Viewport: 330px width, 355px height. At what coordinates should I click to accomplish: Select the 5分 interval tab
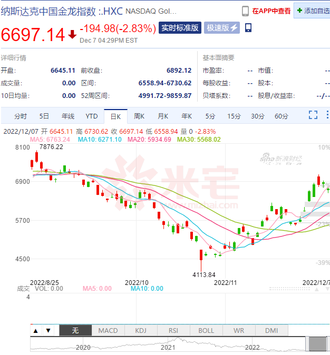tap(210, 116)
